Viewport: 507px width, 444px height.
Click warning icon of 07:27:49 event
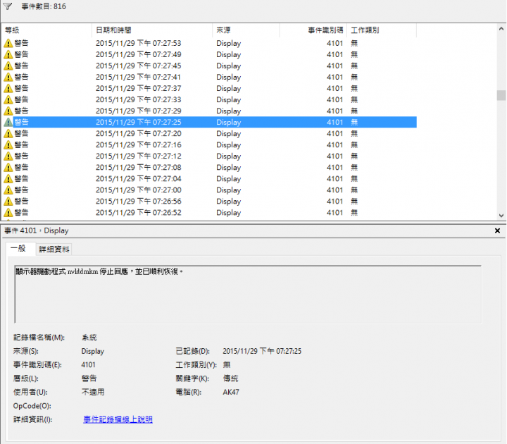pos(8,54)
